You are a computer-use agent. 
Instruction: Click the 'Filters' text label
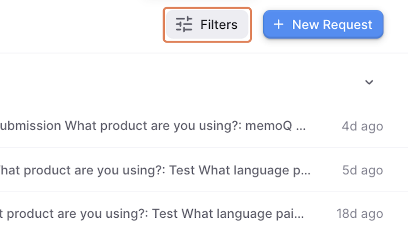(x=219, y=25)
